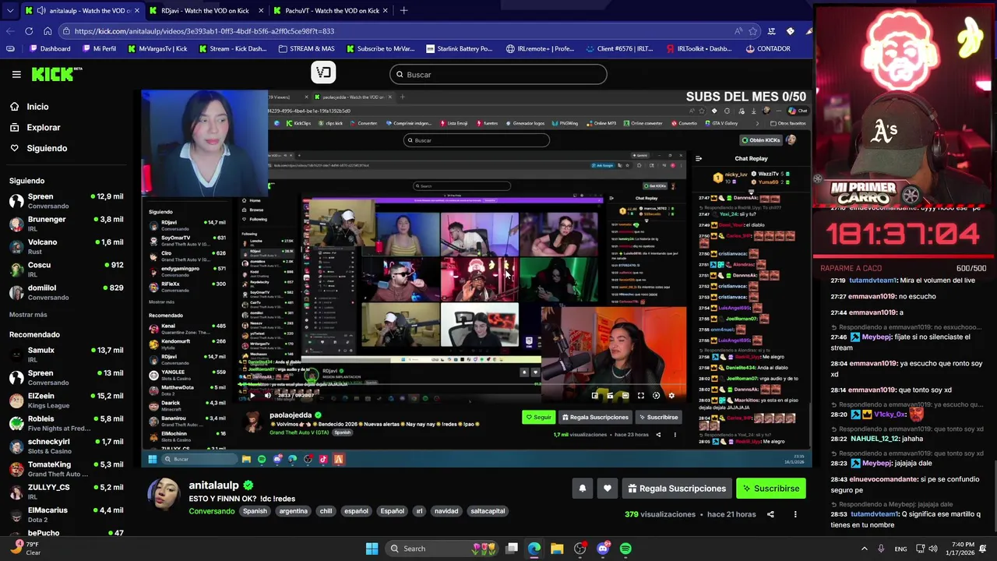Open ElZeein recommended channel
The image size is (997, 561).
66,400
